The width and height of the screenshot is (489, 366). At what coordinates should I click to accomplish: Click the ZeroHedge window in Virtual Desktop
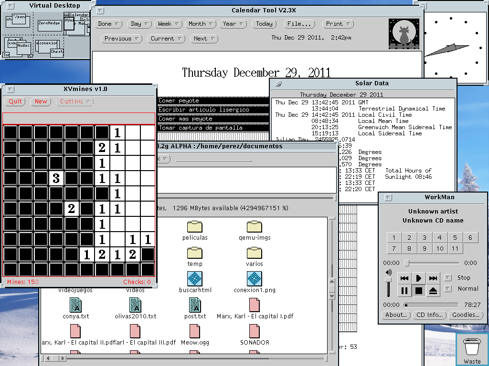pos(50,26)
